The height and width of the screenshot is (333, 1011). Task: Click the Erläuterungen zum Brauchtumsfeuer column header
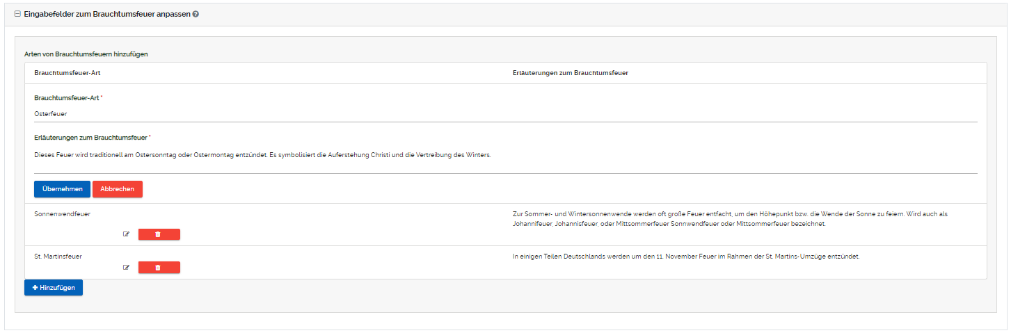(570, 73)
